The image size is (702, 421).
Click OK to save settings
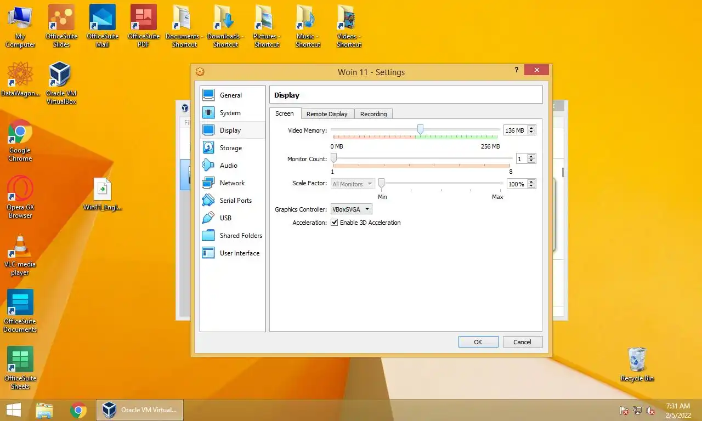tap(478, 342)
